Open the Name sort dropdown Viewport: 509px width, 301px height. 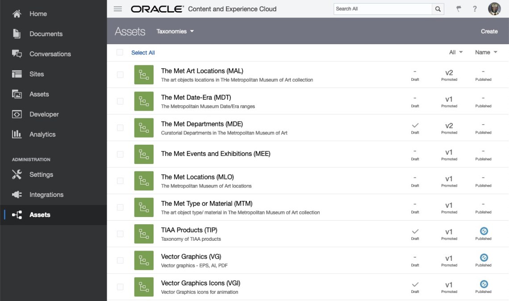486,52
